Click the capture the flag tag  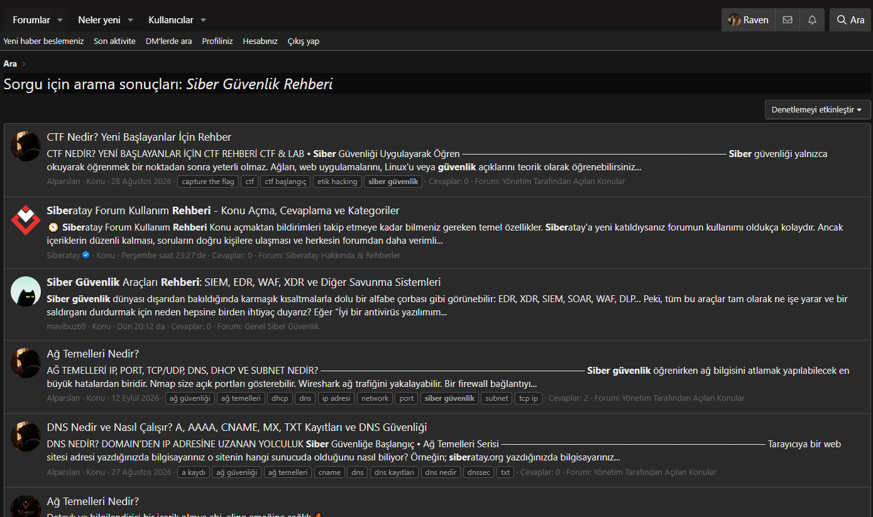click(x=208, y=182)
